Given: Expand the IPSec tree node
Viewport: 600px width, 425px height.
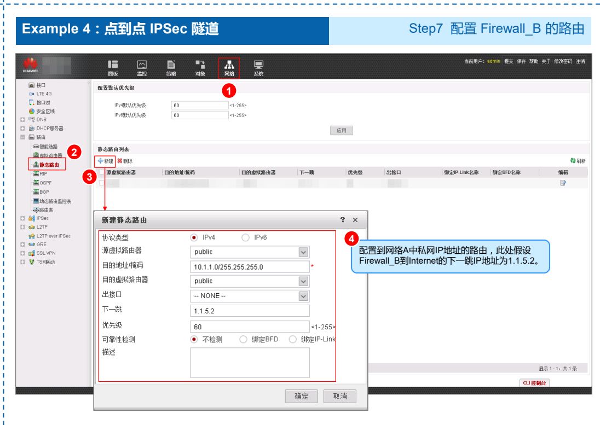Looking at the screenshot, I should click(x=22, y=218).
